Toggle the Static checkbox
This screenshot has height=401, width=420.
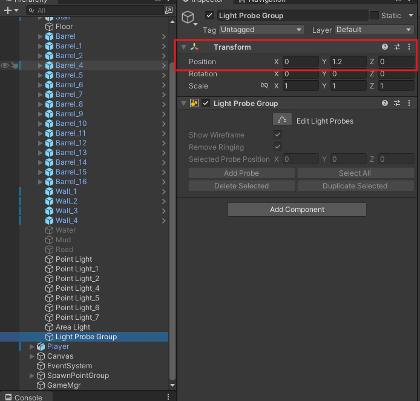[375, 15]
